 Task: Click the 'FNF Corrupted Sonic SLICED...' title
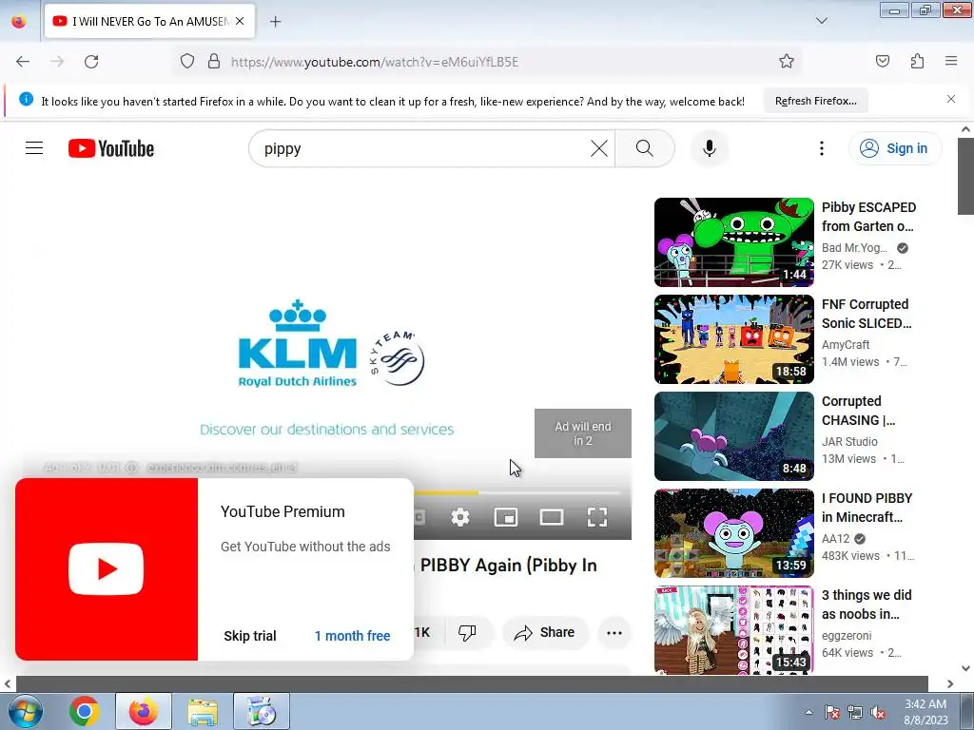pos(867,314)
